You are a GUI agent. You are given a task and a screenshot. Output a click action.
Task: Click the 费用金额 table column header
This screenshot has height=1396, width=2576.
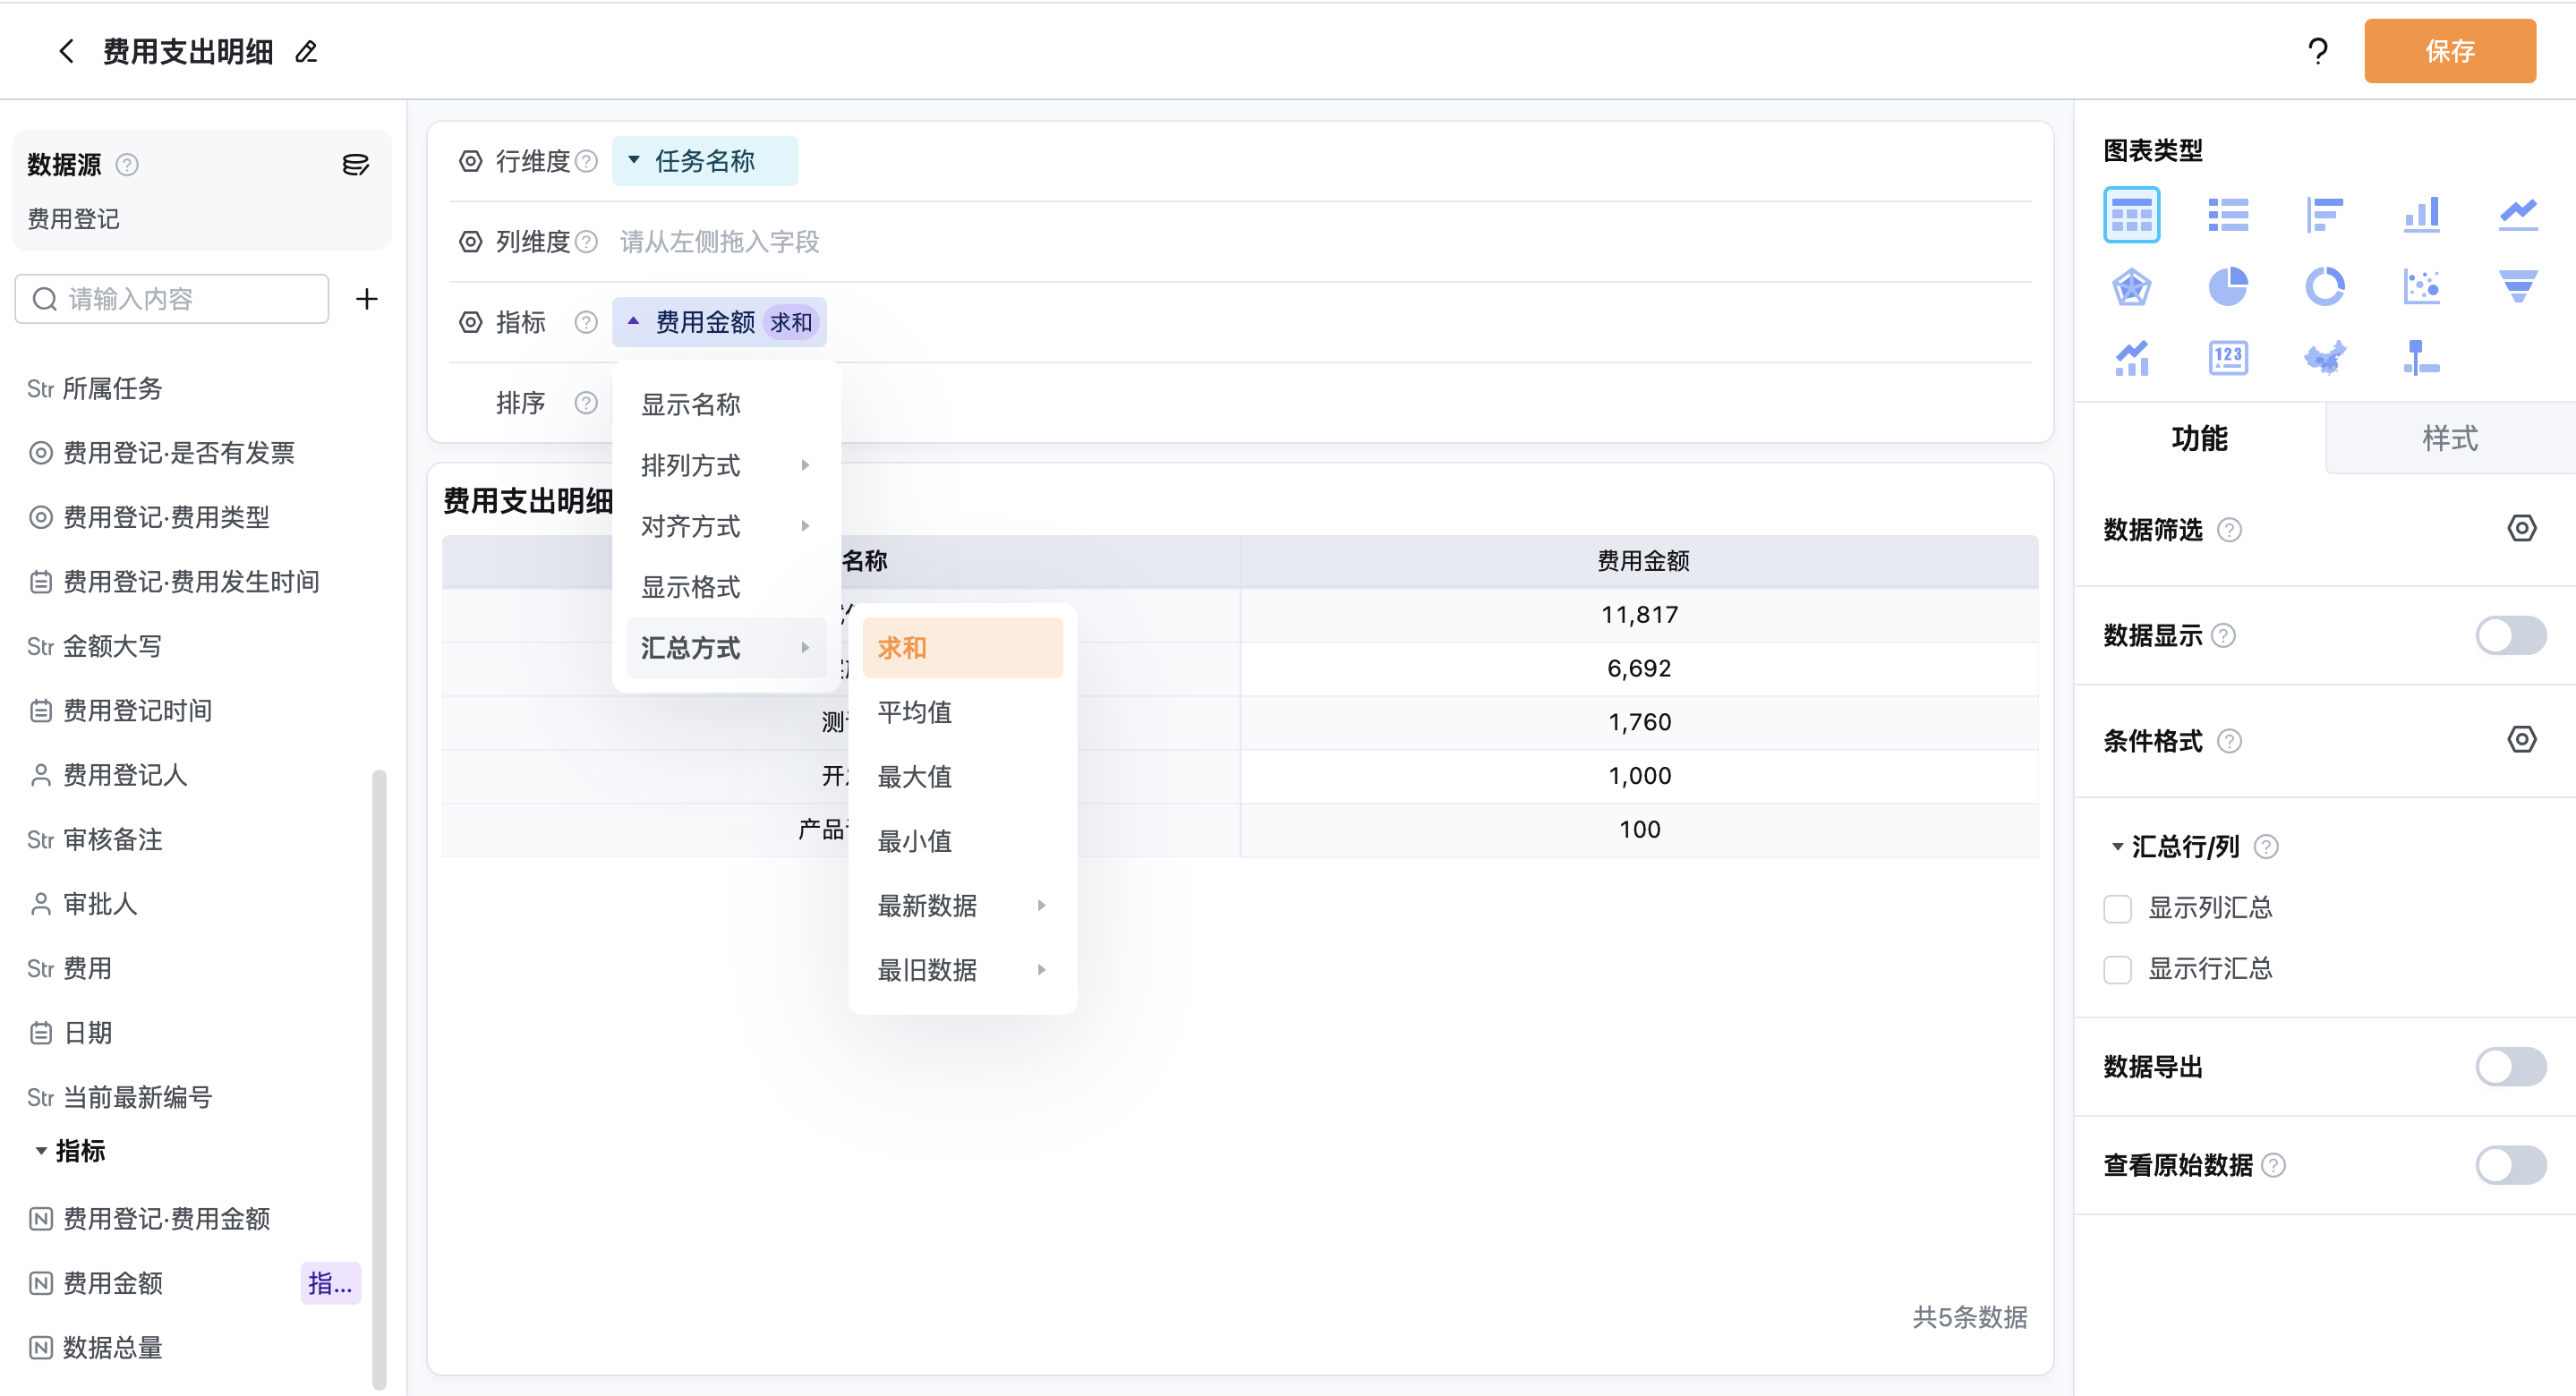click(1639, 561)
